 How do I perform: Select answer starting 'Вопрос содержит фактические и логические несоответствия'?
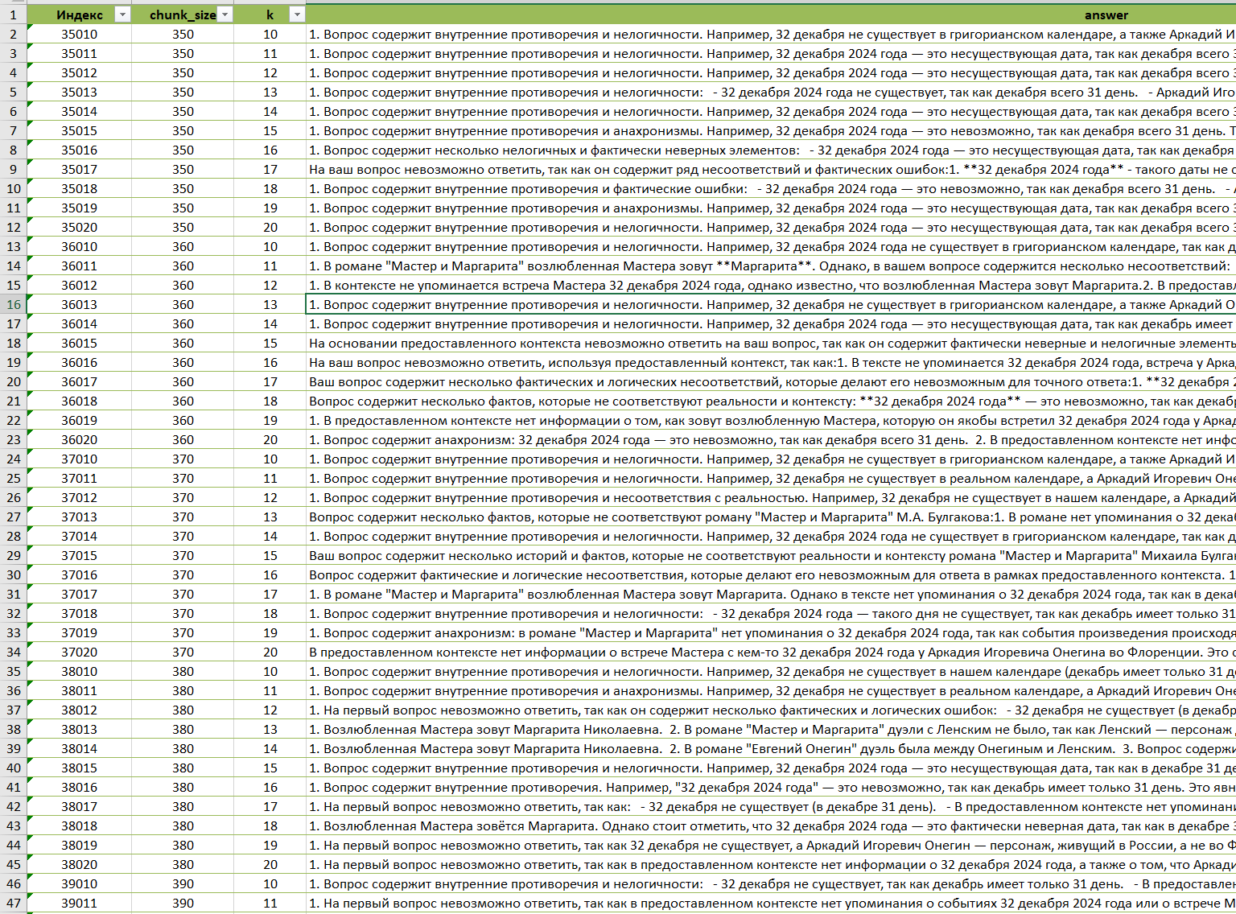pos(771,574)
